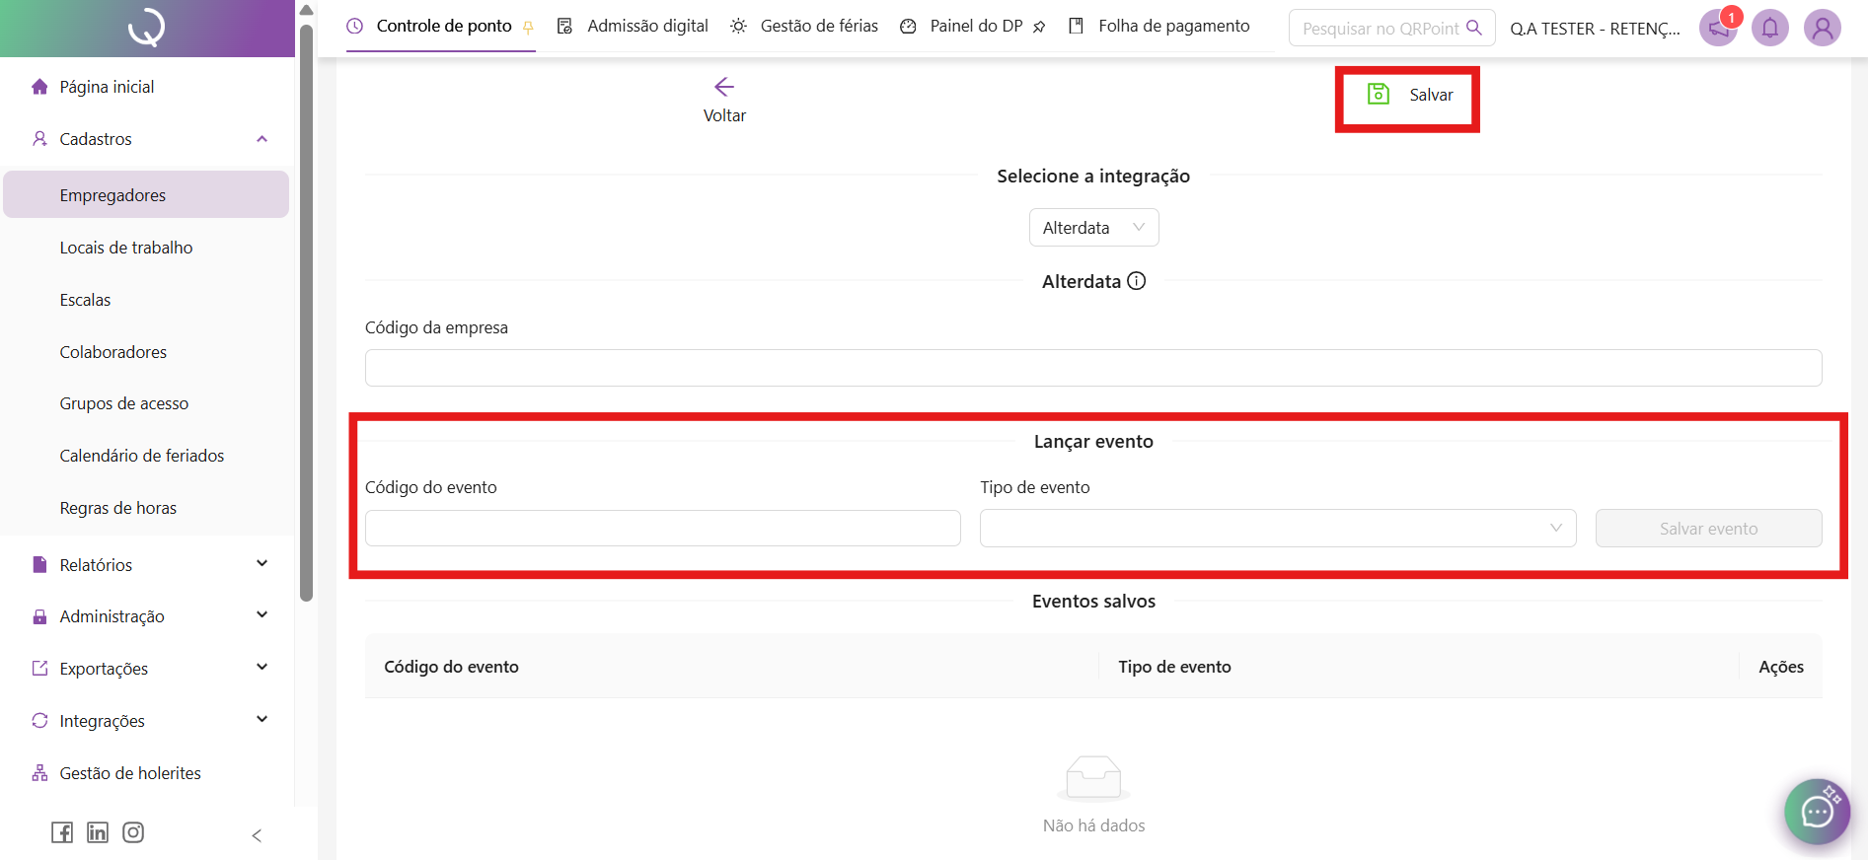Viewport: 1868px width, 860px height.
Task: Open the Instagram social icon
Action: (133, 832)
